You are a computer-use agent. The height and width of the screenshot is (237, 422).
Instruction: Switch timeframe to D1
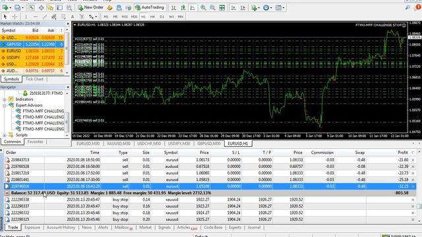[x=162, y=16]
